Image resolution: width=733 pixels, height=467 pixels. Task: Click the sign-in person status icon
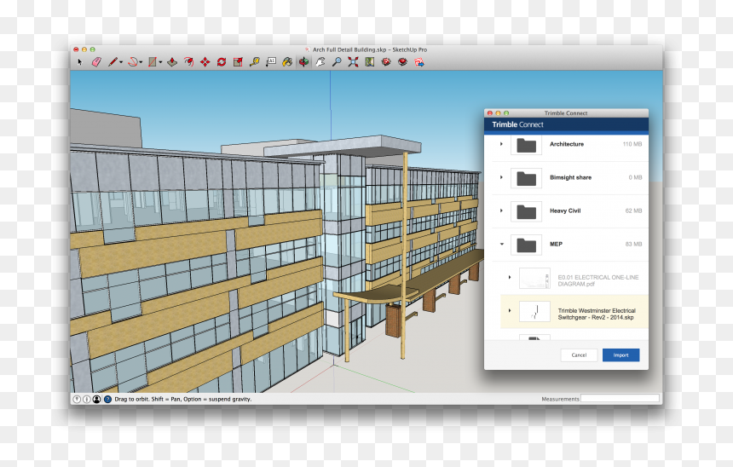(97, 399)
